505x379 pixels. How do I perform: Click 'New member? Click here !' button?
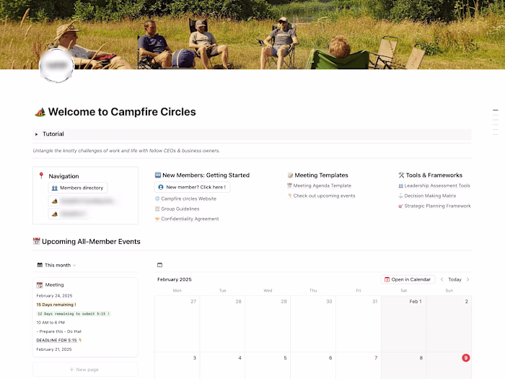point(193,187)
